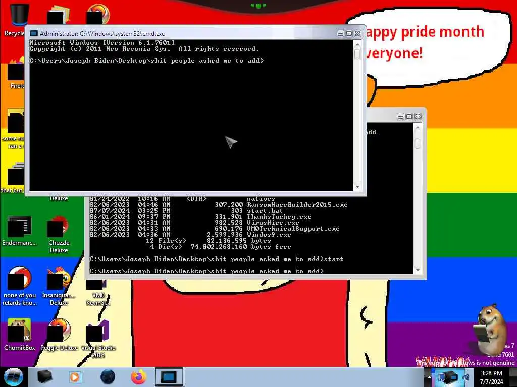Image resolution: width=517 pixels, height=387 pixels.
Task: Click the Windows Start orb
Action: coord(14,377)
